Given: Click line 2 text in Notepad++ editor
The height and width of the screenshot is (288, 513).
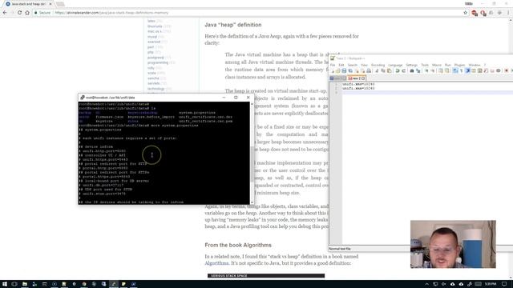Looking at the screenshot, I should (358, 88).
